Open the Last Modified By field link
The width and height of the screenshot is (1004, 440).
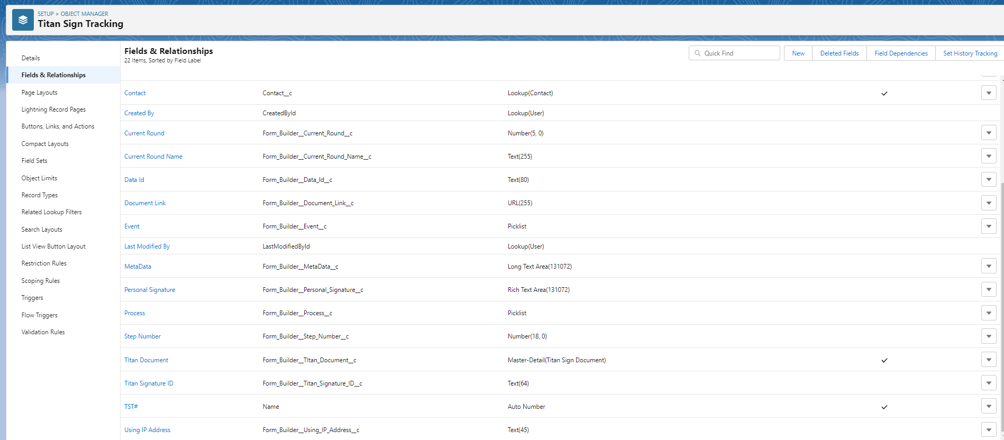tap(147, 246)
